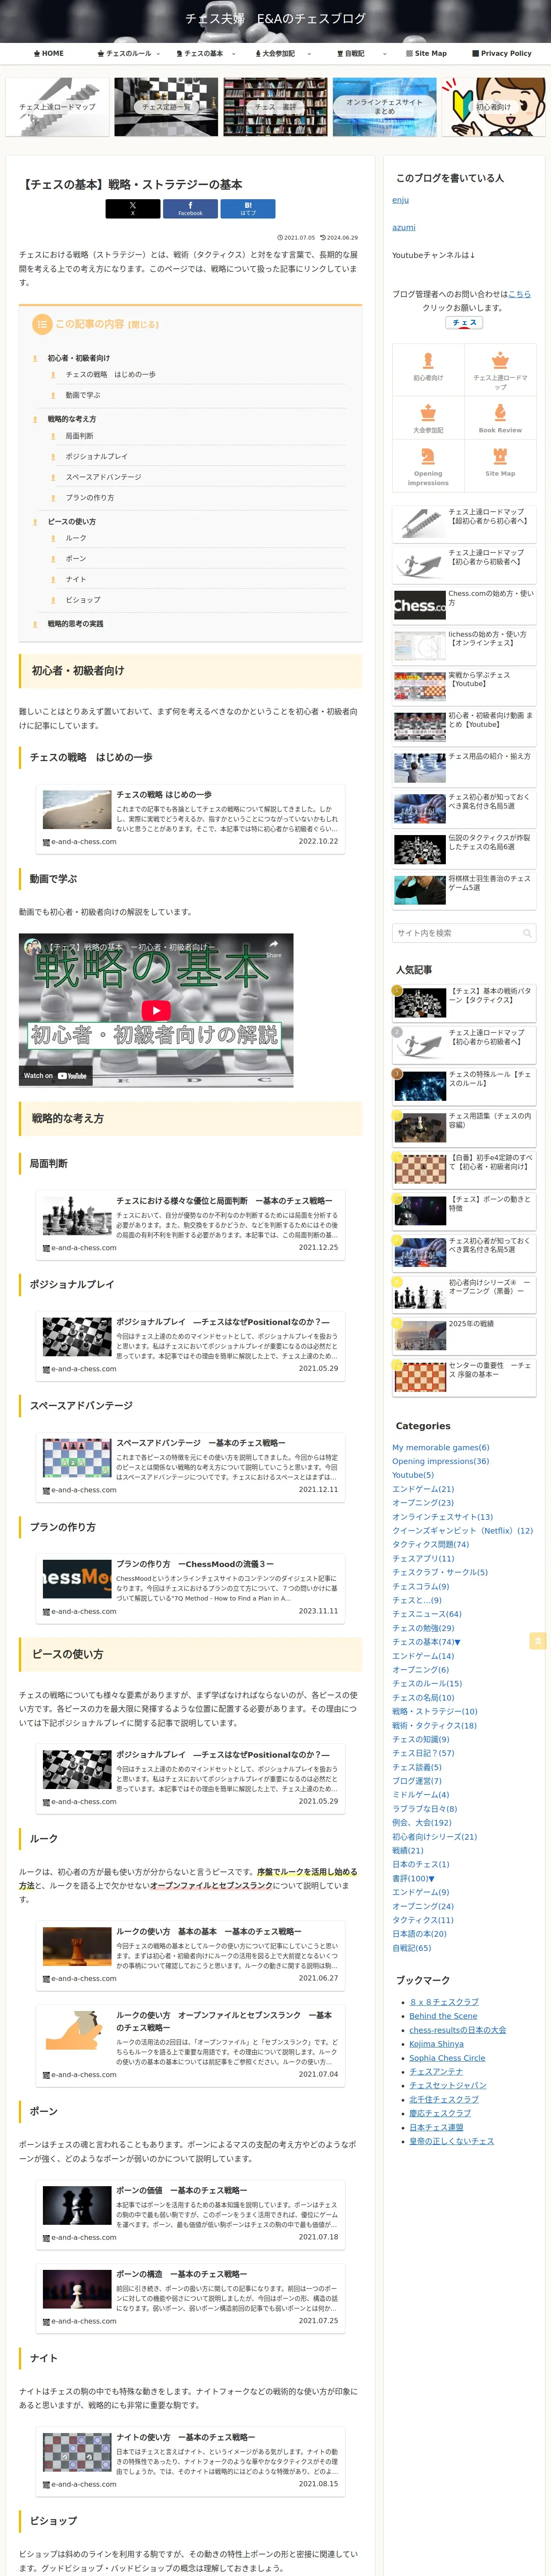The image size is (551, 2576).
Task: Click the blog title チェス夫婦 header
Action: (x=275, y=18)
